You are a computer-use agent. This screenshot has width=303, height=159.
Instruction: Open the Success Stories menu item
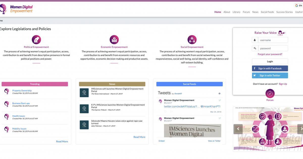coord(285,12)
